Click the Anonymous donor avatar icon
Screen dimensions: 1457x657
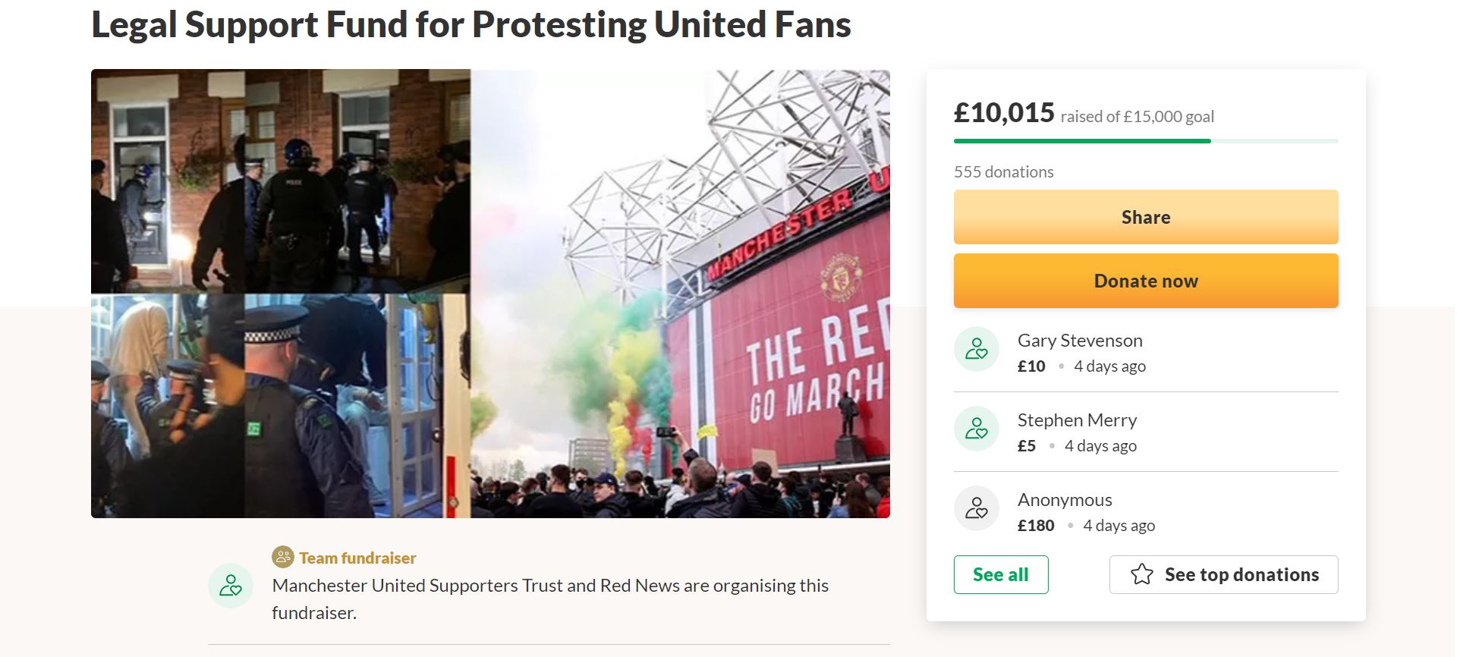click(976, 508)
